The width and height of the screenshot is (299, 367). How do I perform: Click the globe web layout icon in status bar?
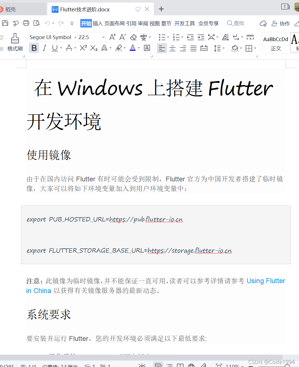[x=191, y=365]
